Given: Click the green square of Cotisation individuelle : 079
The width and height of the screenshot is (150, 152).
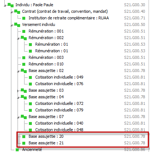Looking at the screenshot, I should (30, 110).
